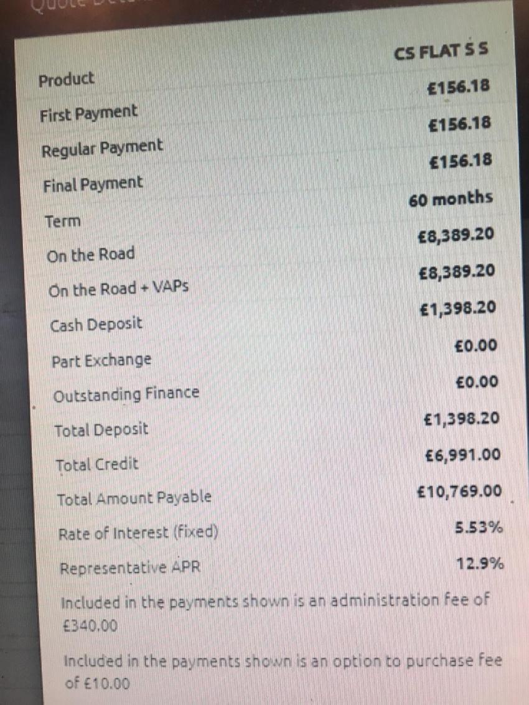
Task: Click the Total Deposit label
Action: pos(101,429)
